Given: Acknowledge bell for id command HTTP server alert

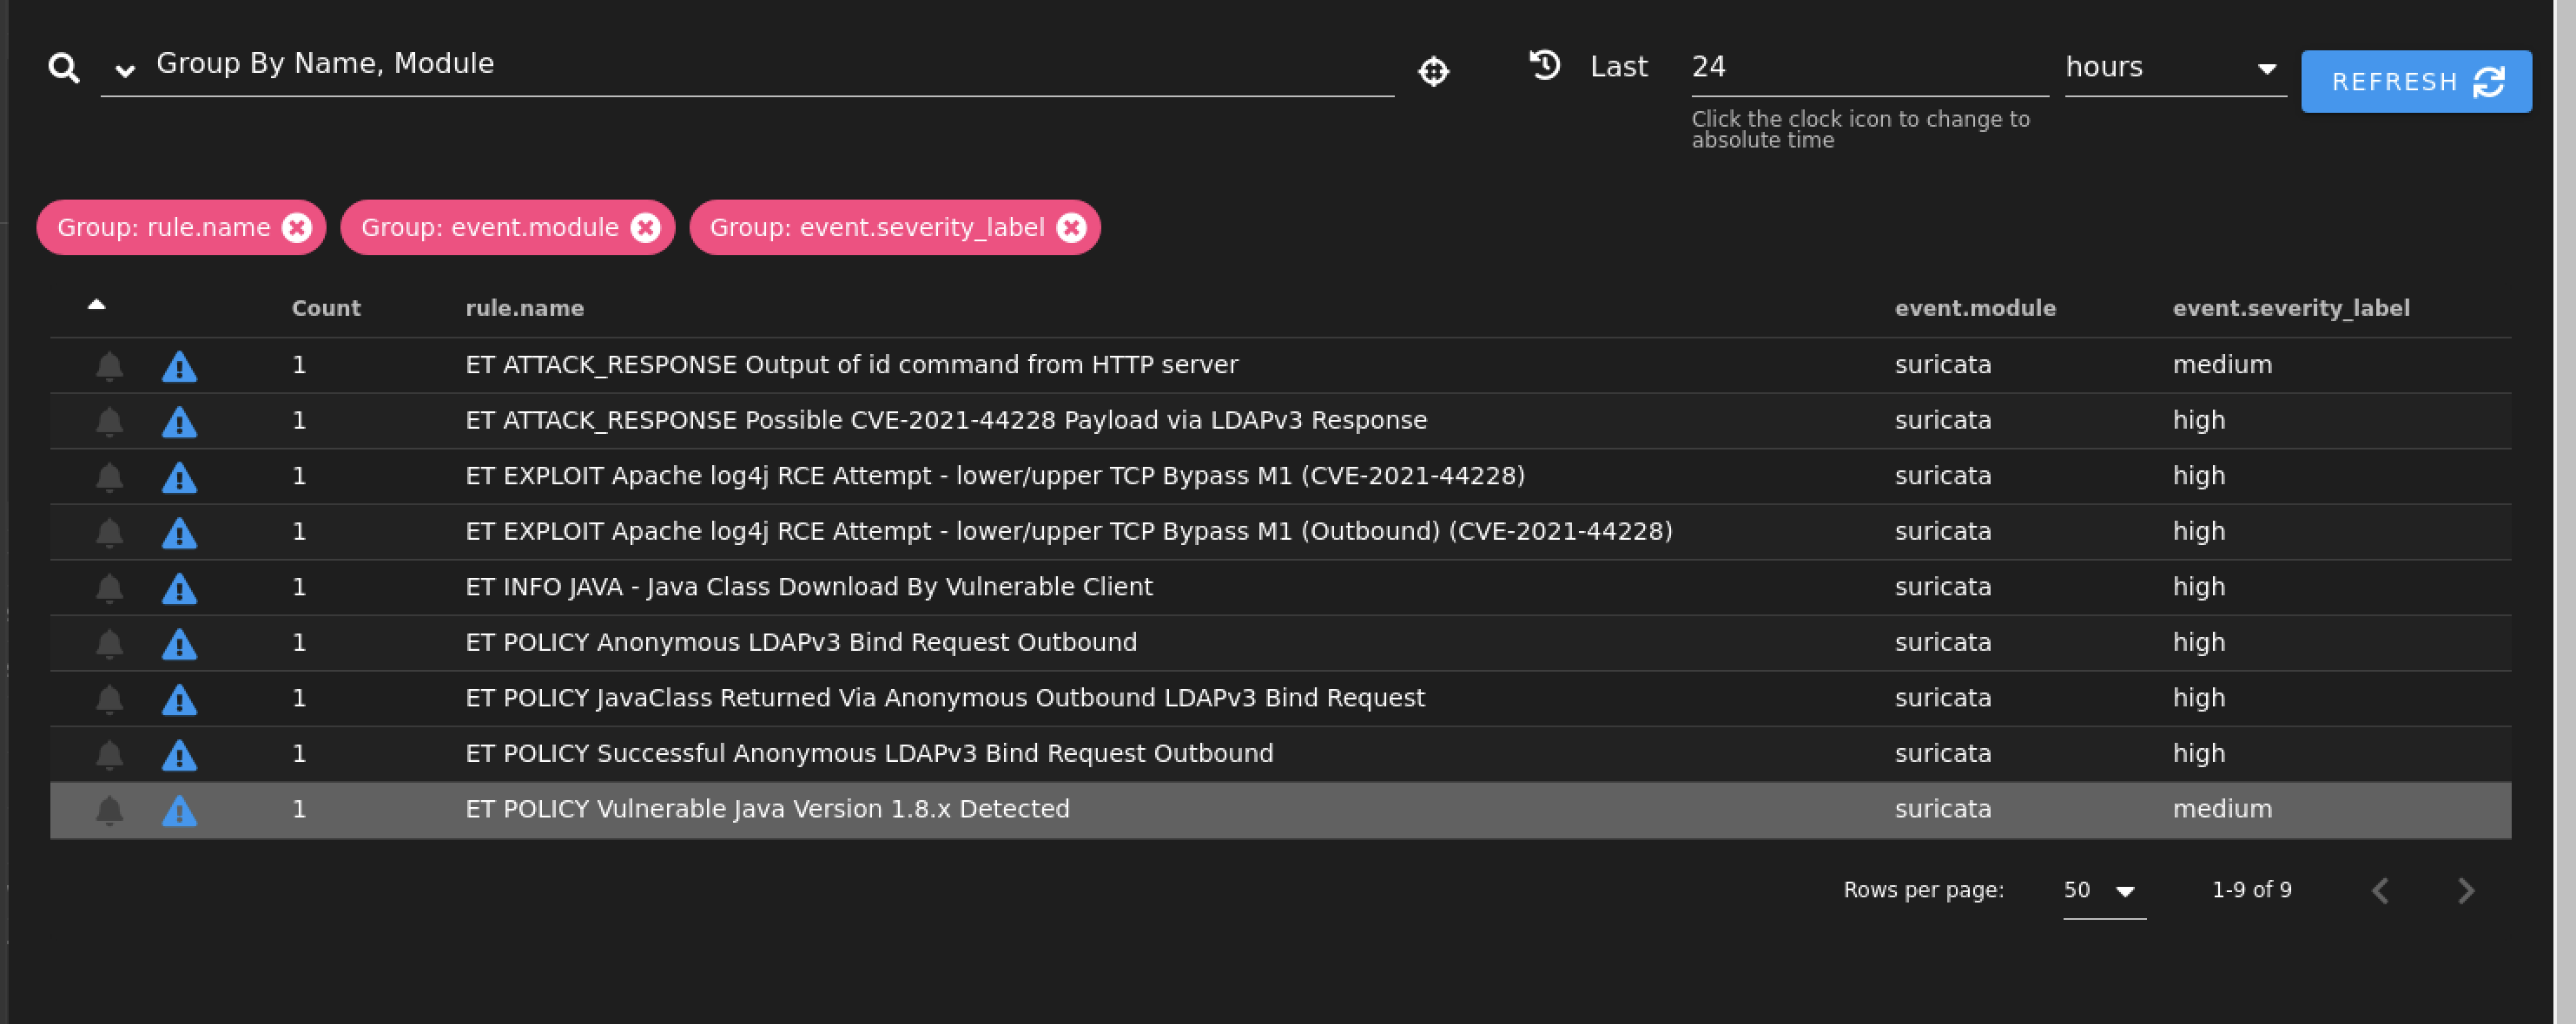Looking at the screenshot, I should [110, 365].
